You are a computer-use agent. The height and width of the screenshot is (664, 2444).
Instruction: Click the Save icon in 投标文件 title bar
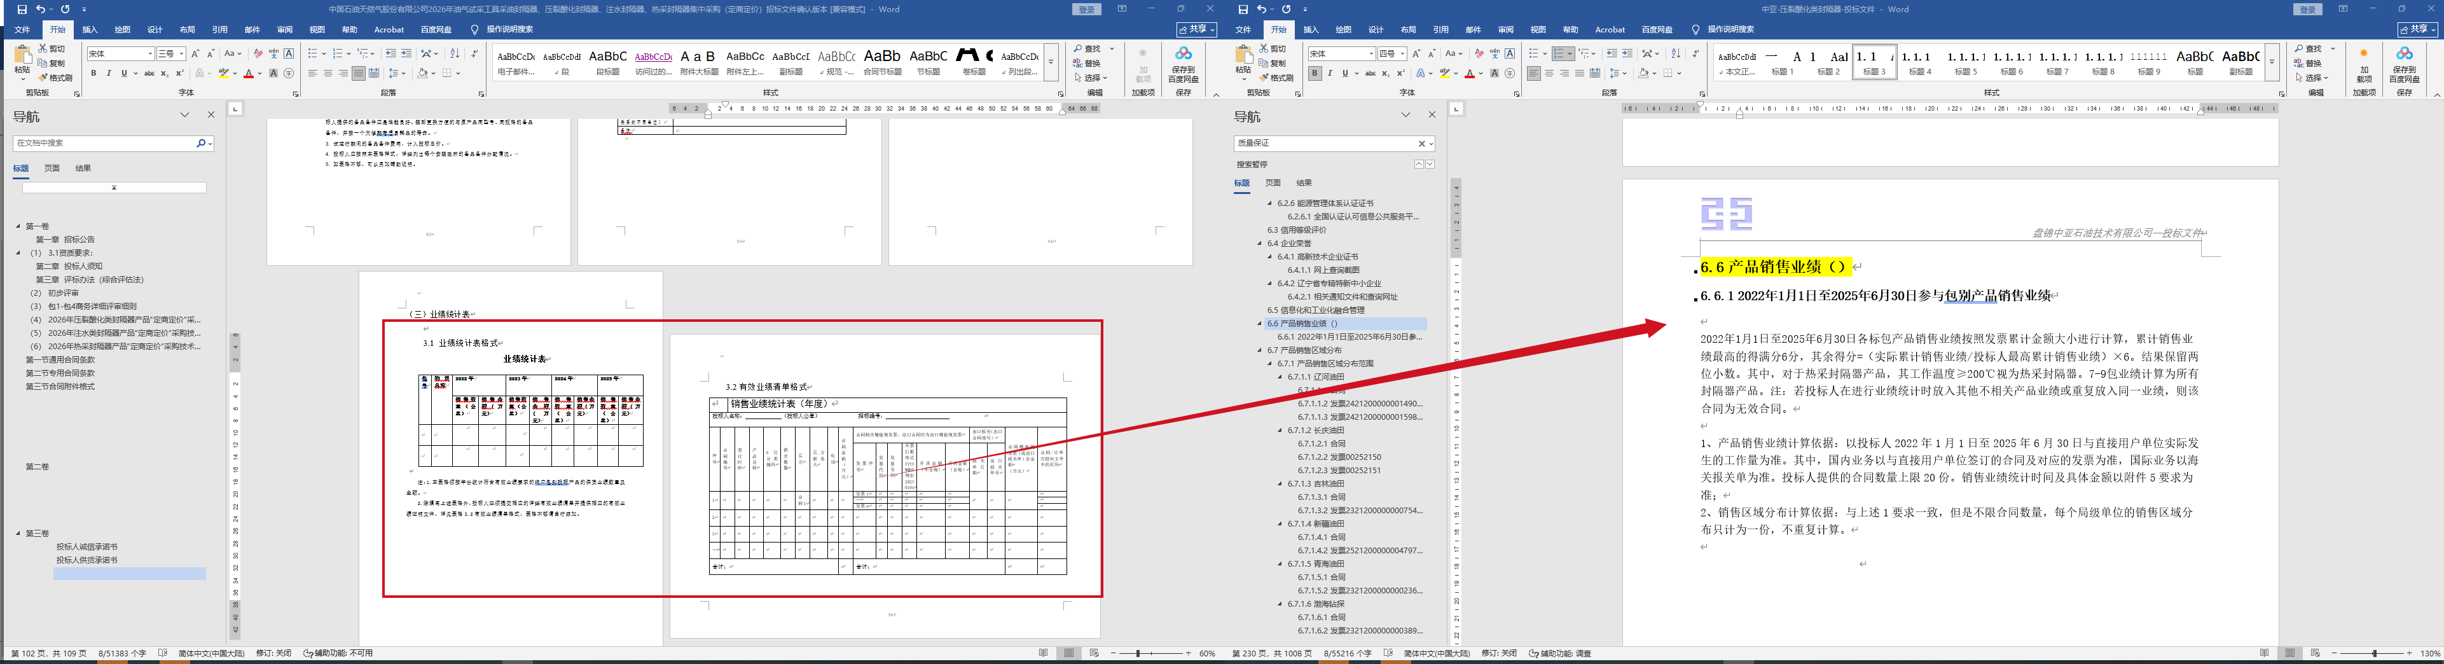click(x=1243, y=10)
